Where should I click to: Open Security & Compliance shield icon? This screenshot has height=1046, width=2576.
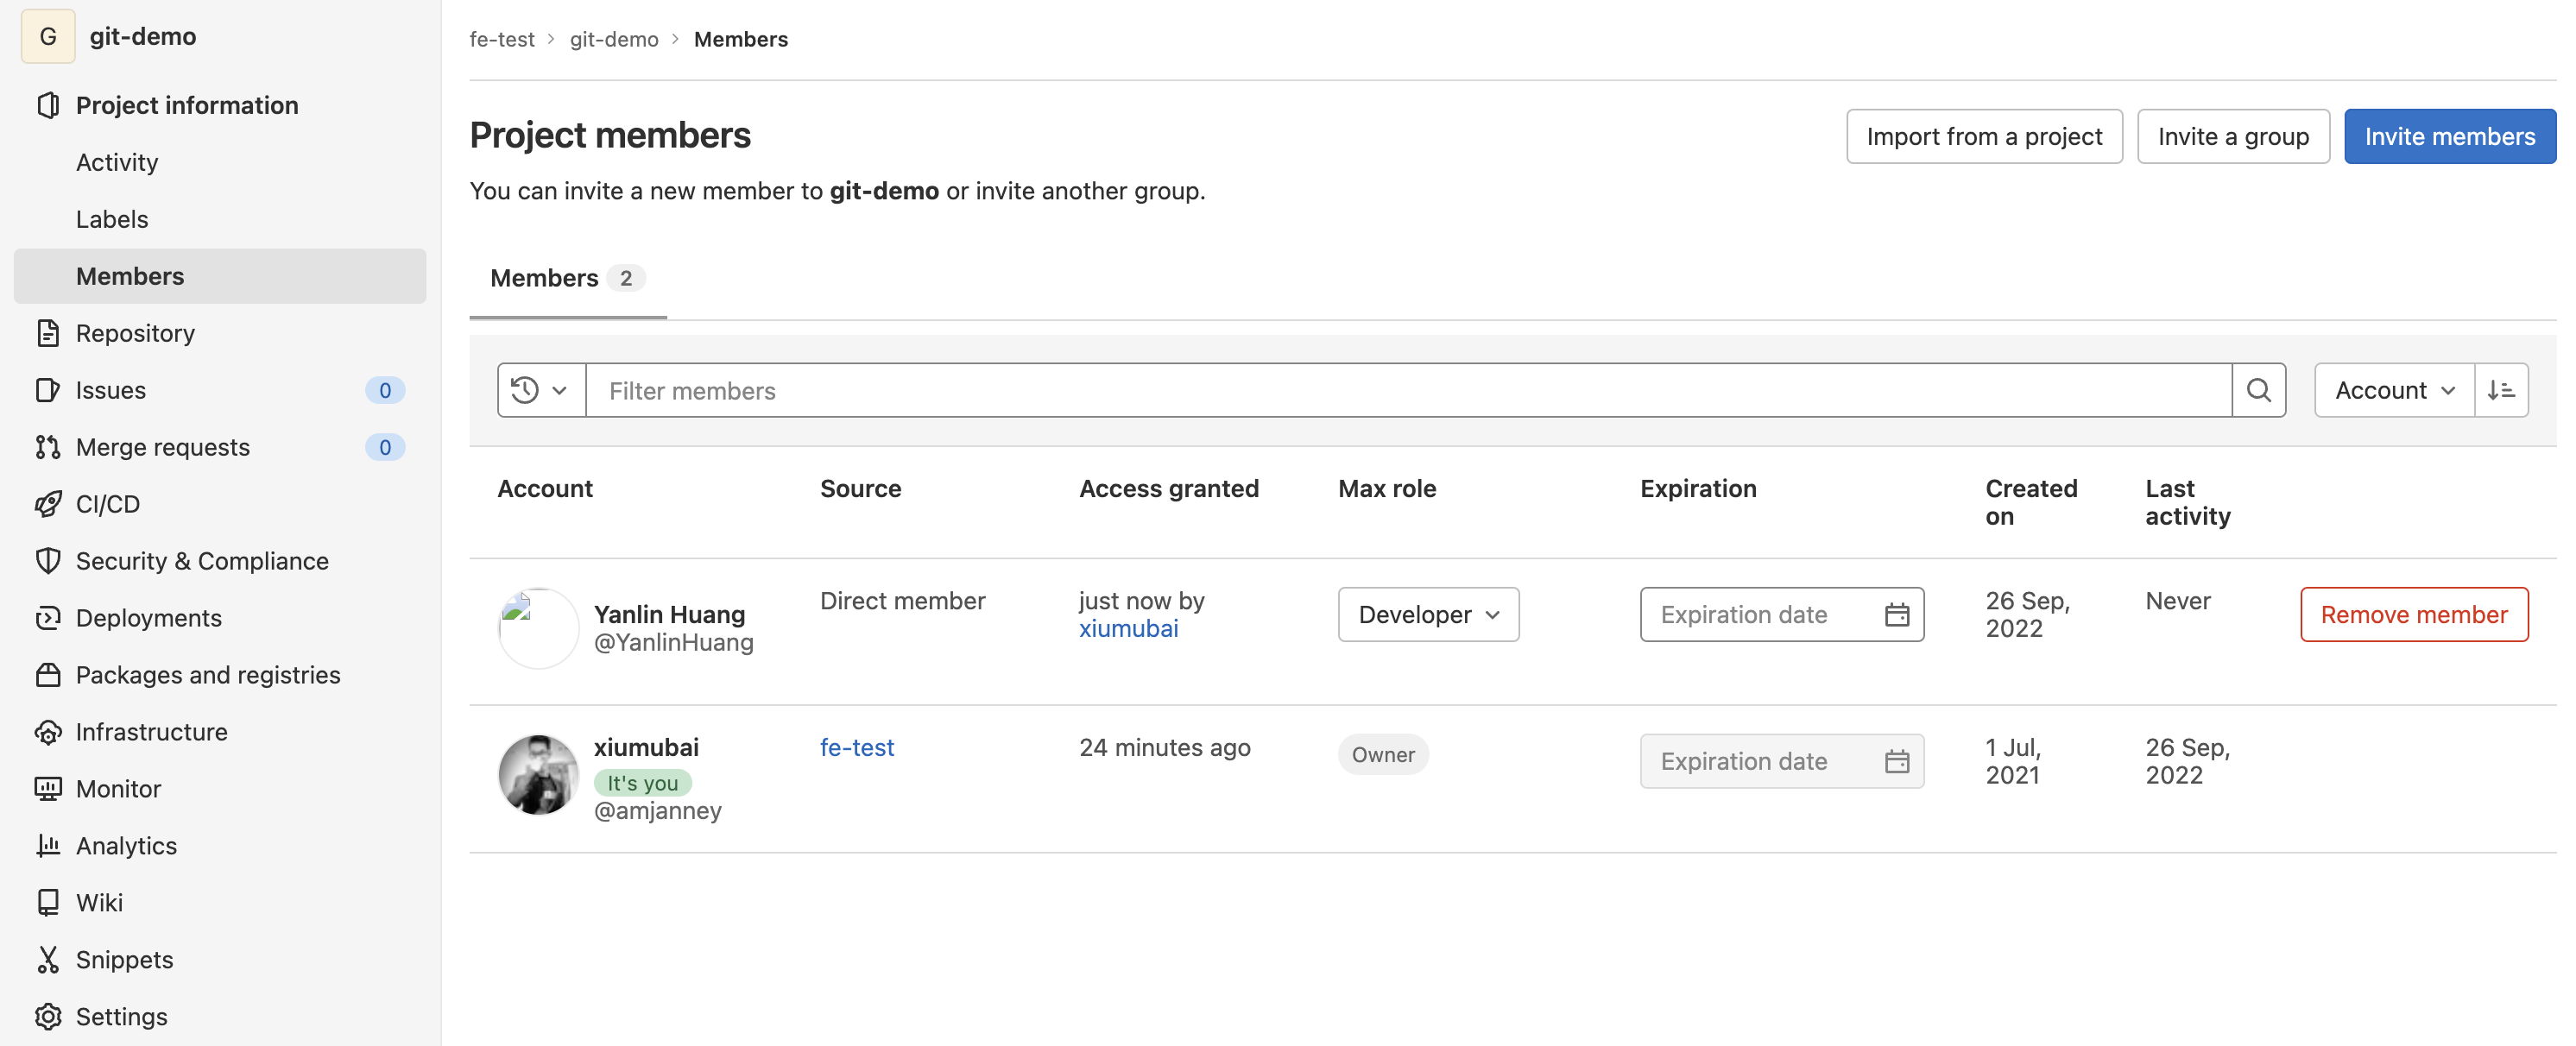47,561
